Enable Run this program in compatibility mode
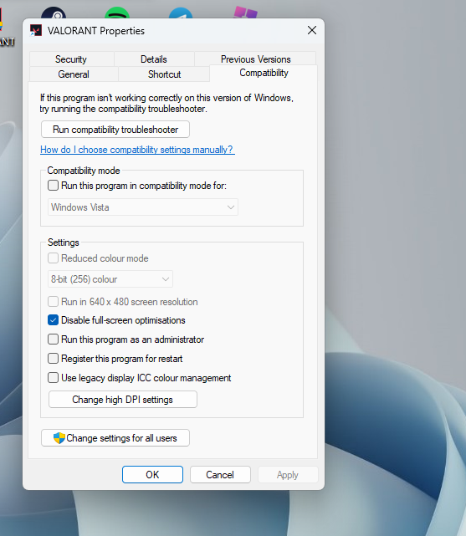This screenshot has height=536, width=466. (x=53, y=186)
